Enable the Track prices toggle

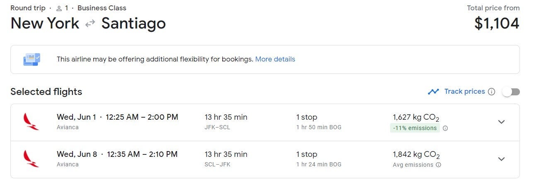click(x=511, y=92)
